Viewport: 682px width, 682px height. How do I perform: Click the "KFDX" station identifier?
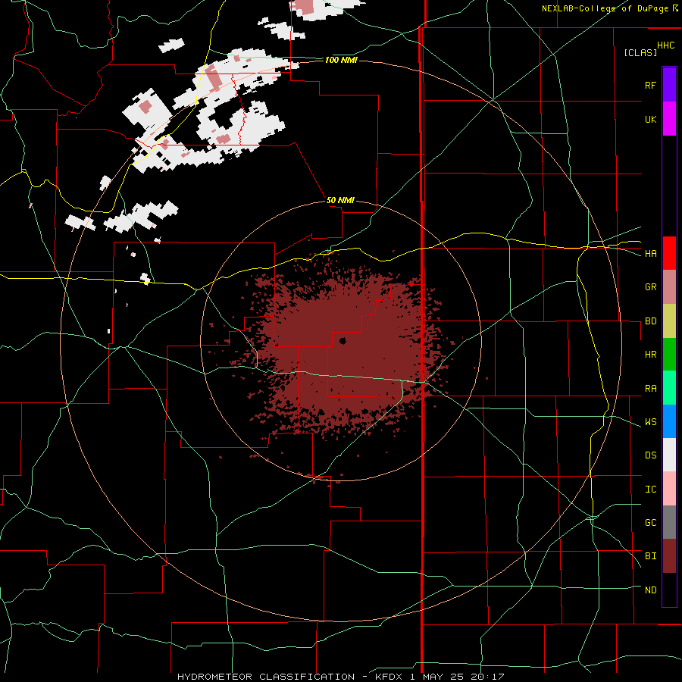389,677
